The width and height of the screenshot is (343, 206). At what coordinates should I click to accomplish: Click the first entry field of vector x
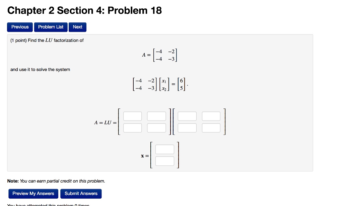coord(164,149)
